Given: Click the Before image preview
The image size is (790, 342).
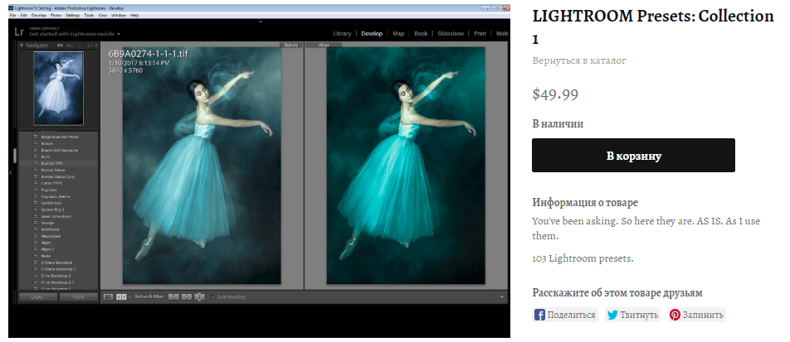Looking at the screenshot, I should click(x=202, y=166).
